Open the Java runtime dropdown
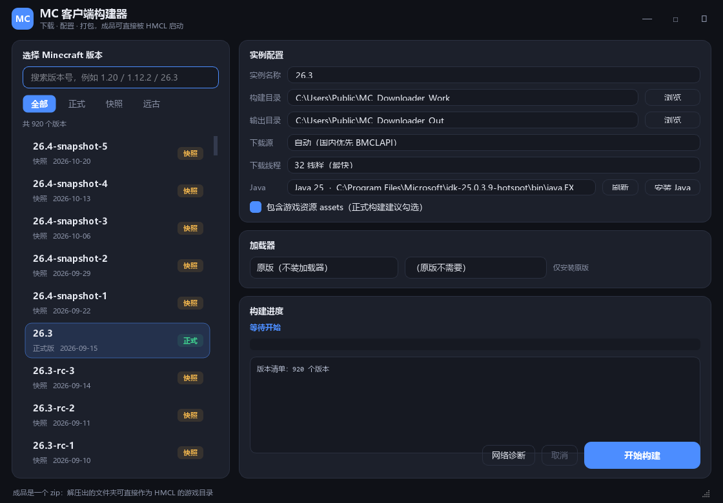The image size is (723, 503). tap(442, 188)
